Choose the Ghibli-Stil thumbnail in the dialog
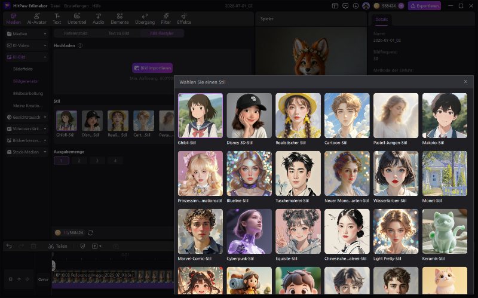The width and height of the screenshot is (478, 298). click(200, 115)
